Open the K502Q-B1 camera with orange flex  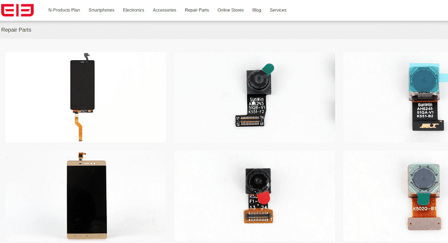click(396, 196)
